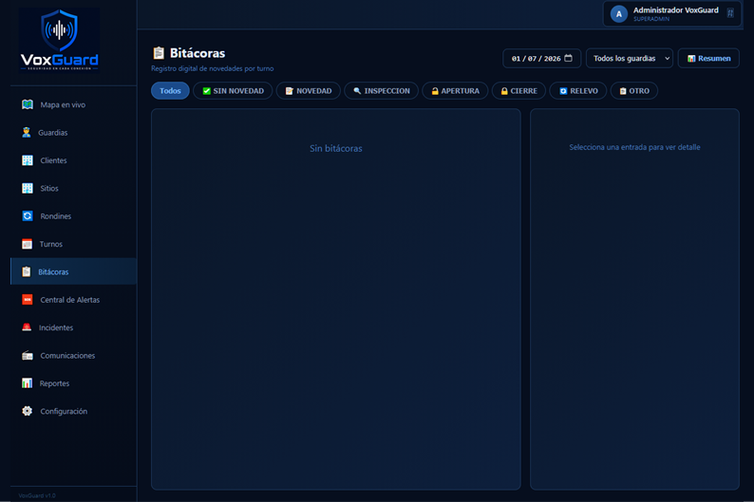The height and width of the screenshot is (502, 754).
Task: Click VoxGuard v1.0 version text
Action: click(x=37, y=495)
